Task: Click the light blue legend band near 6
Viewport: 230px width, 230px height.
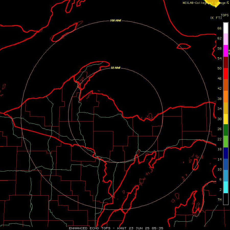Action: (x=226, y=176)
